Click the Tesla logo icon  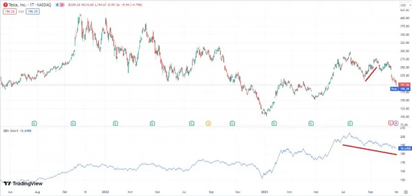5,5
